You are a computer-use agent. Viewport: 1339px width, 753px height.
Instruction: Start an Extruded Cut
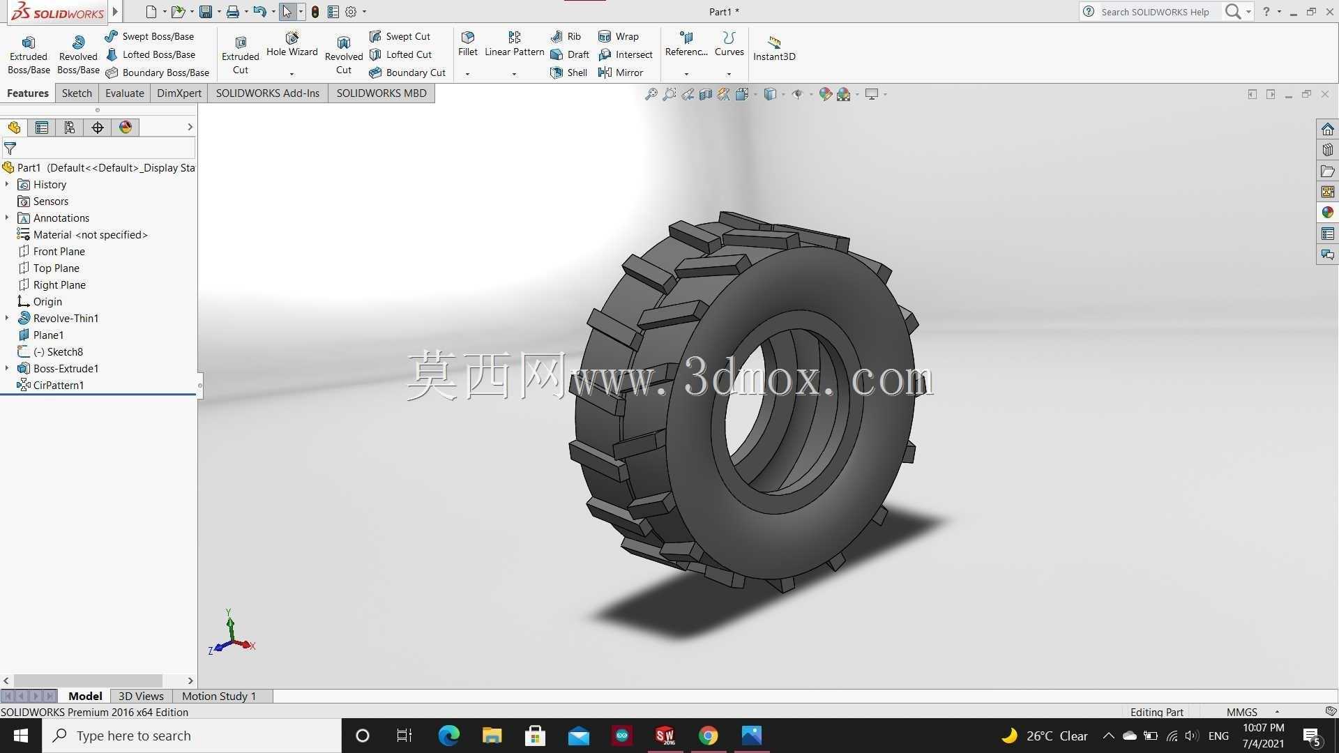(x=240, y=54)
